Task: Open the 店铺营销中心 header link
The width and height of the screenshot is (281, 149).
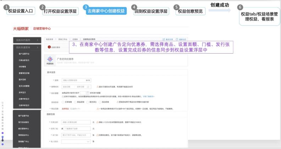Action: [x=42, y=29]
